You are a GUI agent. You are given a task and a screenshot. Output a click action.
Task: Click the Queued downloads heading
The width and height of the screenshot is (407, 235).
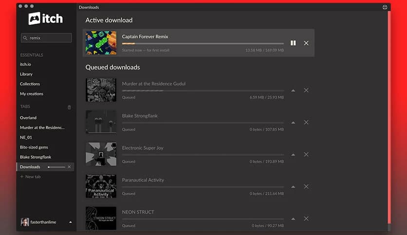click(x=112, y=67)
